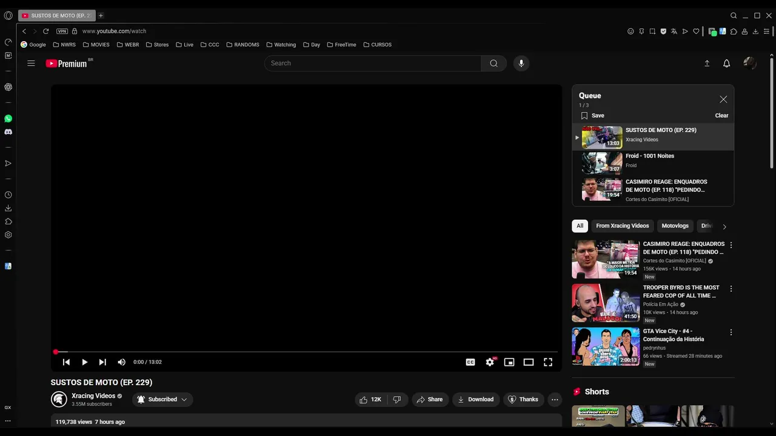
Task: Skip to next video in queue
Action: click(x=102, y=362)
